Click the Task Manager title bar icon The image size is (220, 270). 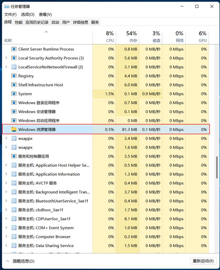click(7, 7)
